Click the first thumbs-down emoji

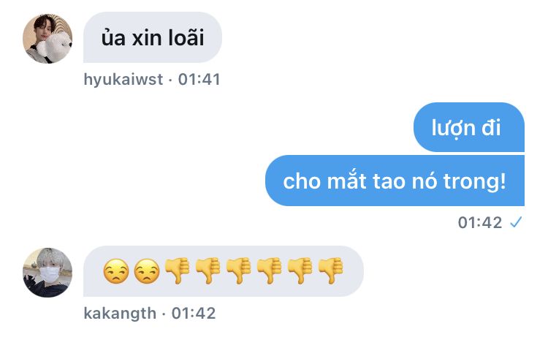[x=178, y=270]
